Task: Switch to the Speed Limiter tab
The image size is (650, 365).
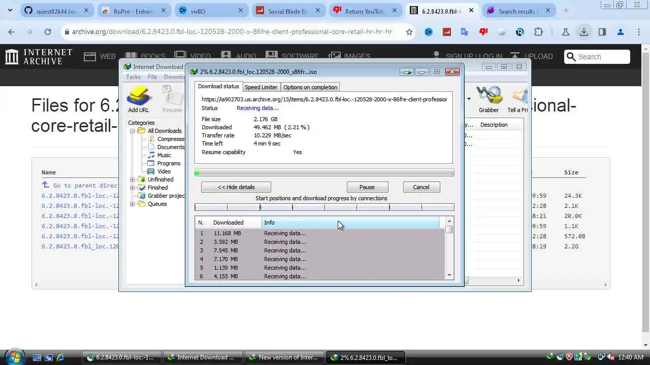Action: point(261,87)
